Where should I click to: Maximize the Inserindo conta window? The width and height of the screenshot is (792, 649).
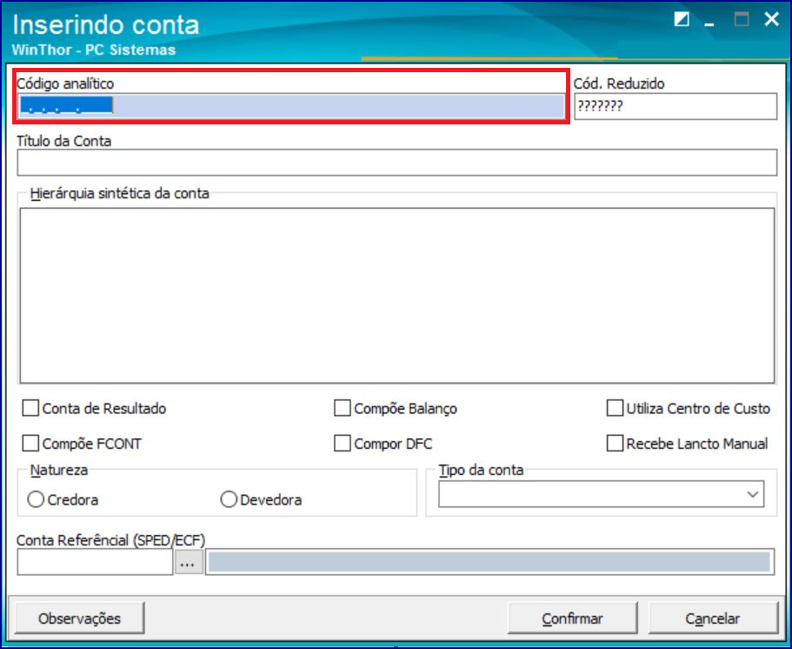point(742,20)
